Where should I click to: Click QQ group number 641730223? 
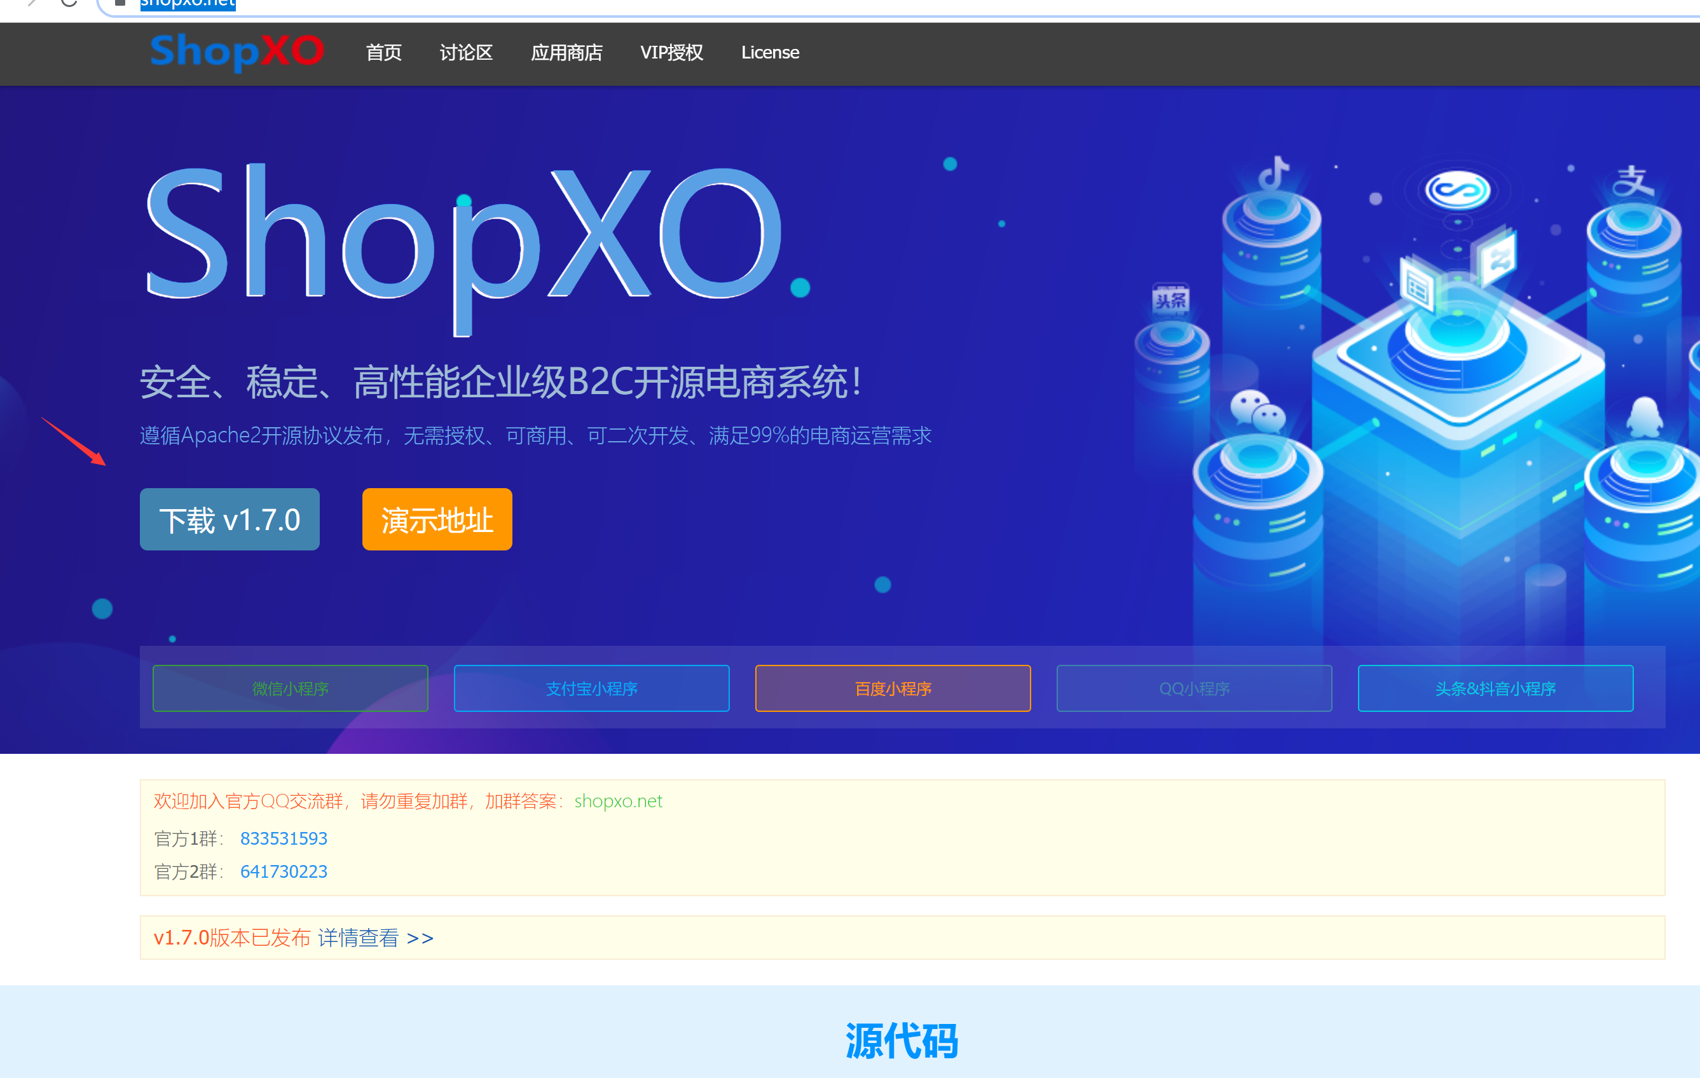coord(284,872)
